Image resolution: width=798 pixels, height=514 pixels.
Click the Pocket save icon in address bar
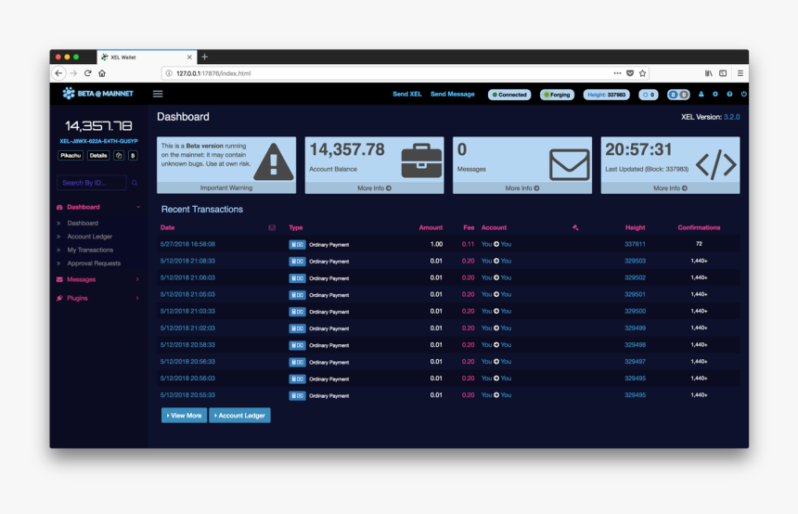click(x=630, y=73)
